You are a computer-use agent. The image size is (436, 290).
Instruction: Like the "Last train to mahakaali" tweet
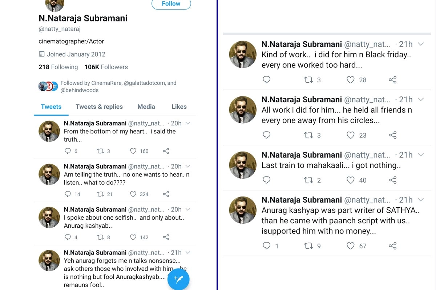click(350, 180)
